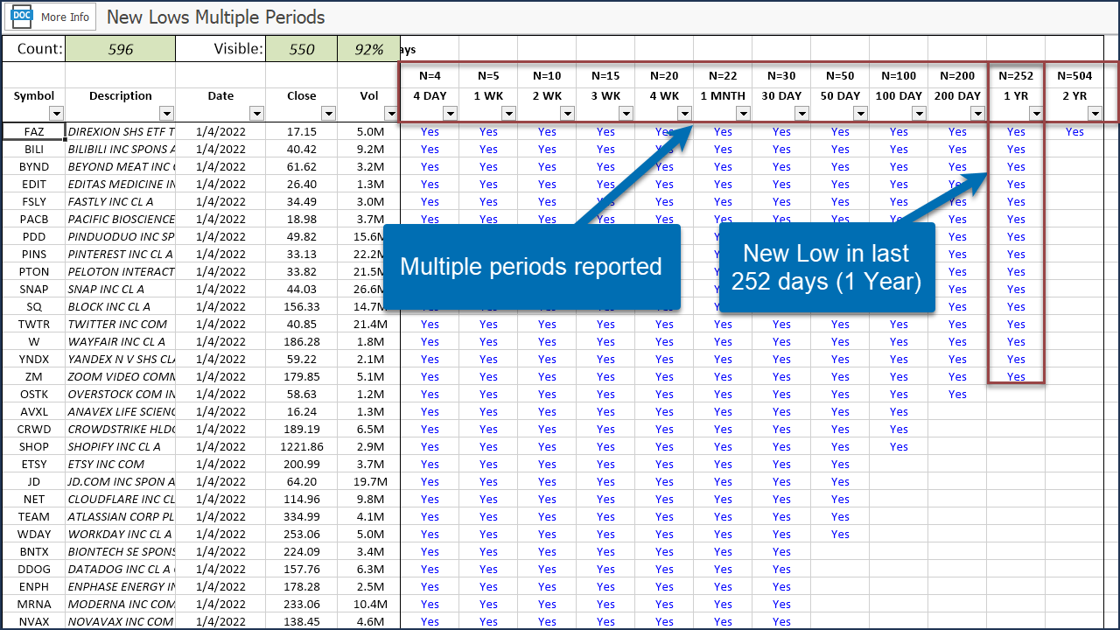This screenshot has height=630, width=1120.
Task: Open the 200 DAY column filter dropdown
Action: [x=977, y=113]
